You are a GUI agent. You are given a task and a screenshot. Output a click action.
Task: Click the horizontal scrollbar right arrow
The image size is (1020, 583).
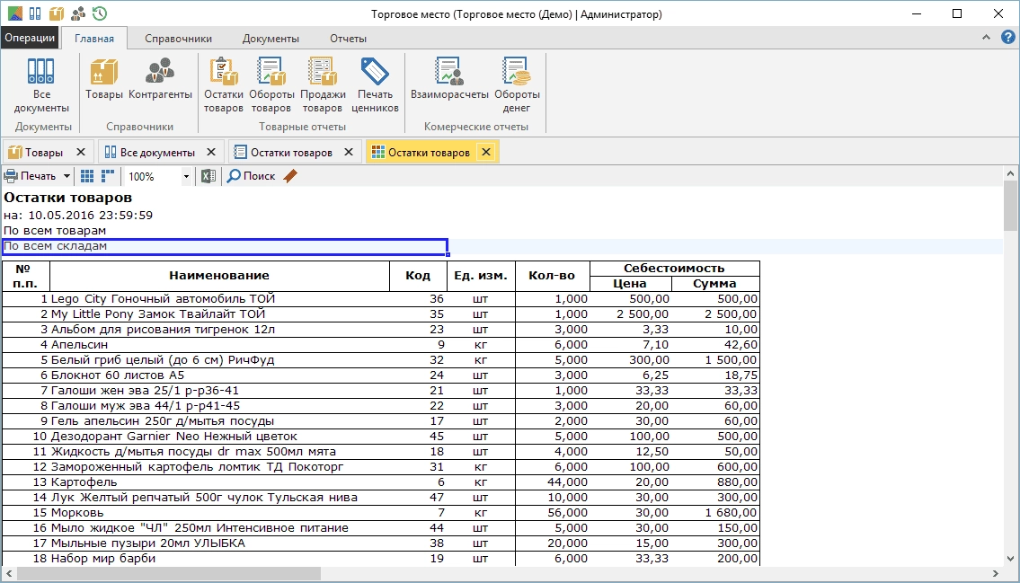coord(995,573)
